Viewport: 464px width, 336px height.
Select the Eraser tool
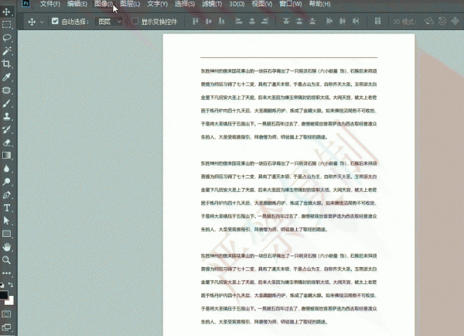6,142
